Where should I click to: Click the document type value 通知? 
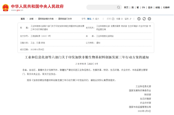(98, 43)
